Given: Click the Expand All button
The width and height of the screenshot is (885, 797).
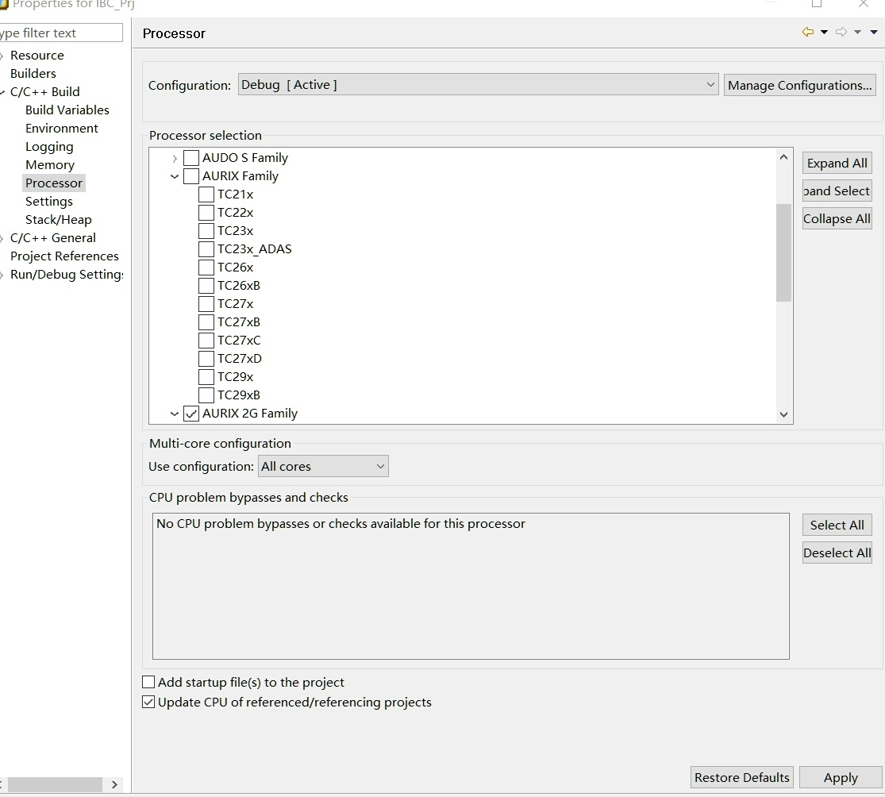Looking at the screenshot, I should click(x=837, y=163).
